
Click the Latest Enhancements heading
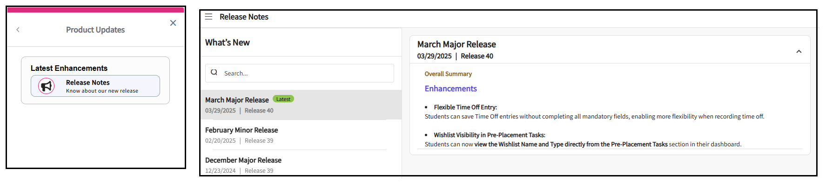point(69,68)
